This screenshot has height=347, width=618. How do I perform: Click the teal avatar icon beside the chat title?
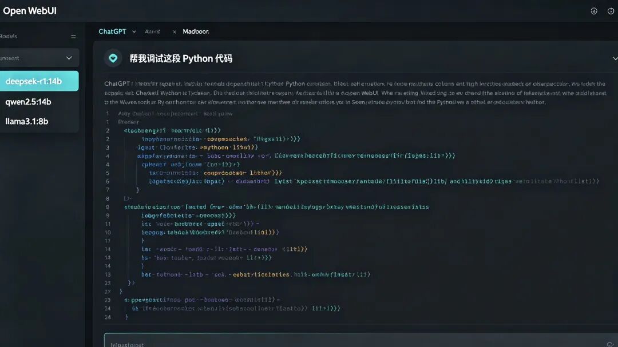(x=113, y=58)
